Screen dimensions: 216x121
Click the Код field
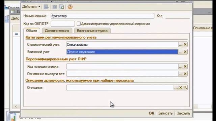(x=178, y=16)
